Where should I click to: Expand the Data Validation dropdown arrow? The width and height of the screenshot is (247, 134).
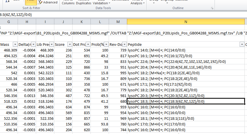(110, 3)
